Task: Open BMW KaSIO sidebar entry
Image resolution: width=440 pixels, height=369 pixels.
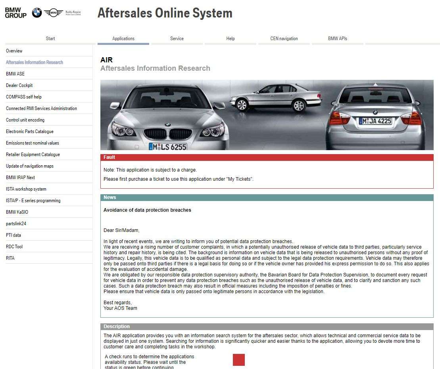Action: point(49,212)
